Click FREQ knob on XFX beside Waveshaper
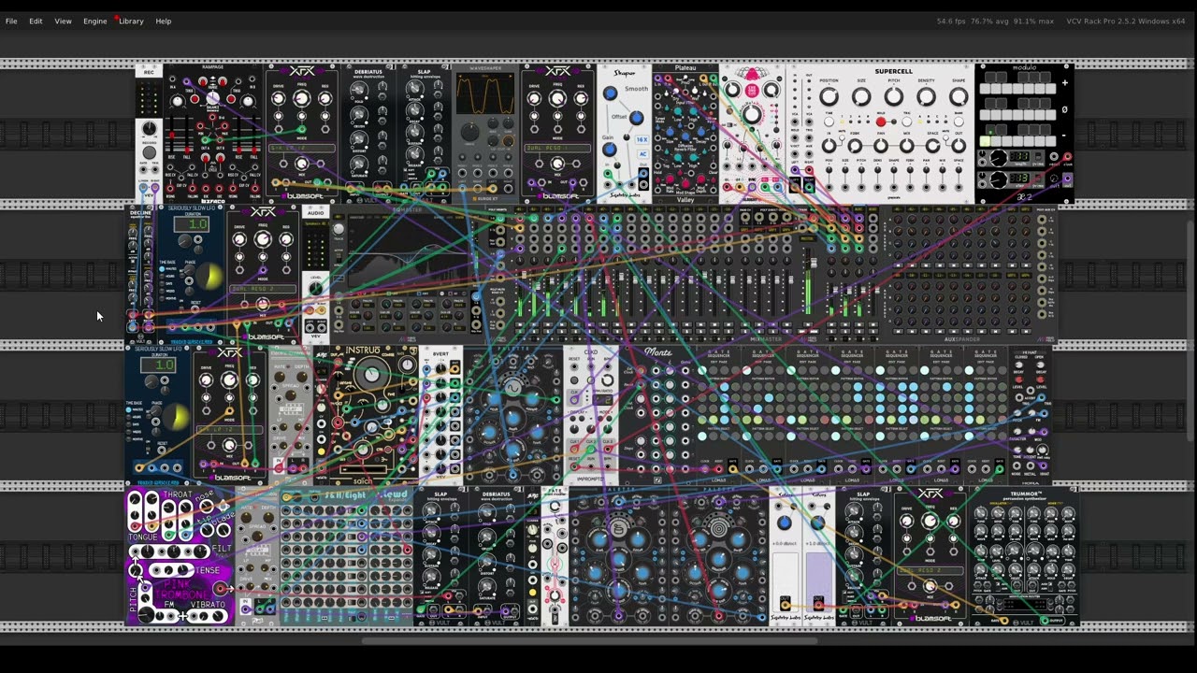Viewport: 1197px width, 673px height. click(x=557, y=97)
